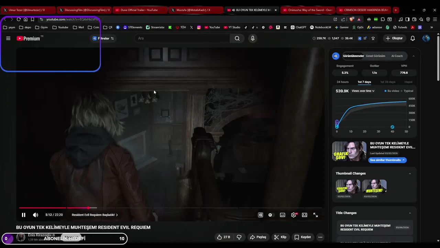Open the extensions puzzle icon
Image resolution: width=440 pixels, height=248 pixels.
[383, 19]
